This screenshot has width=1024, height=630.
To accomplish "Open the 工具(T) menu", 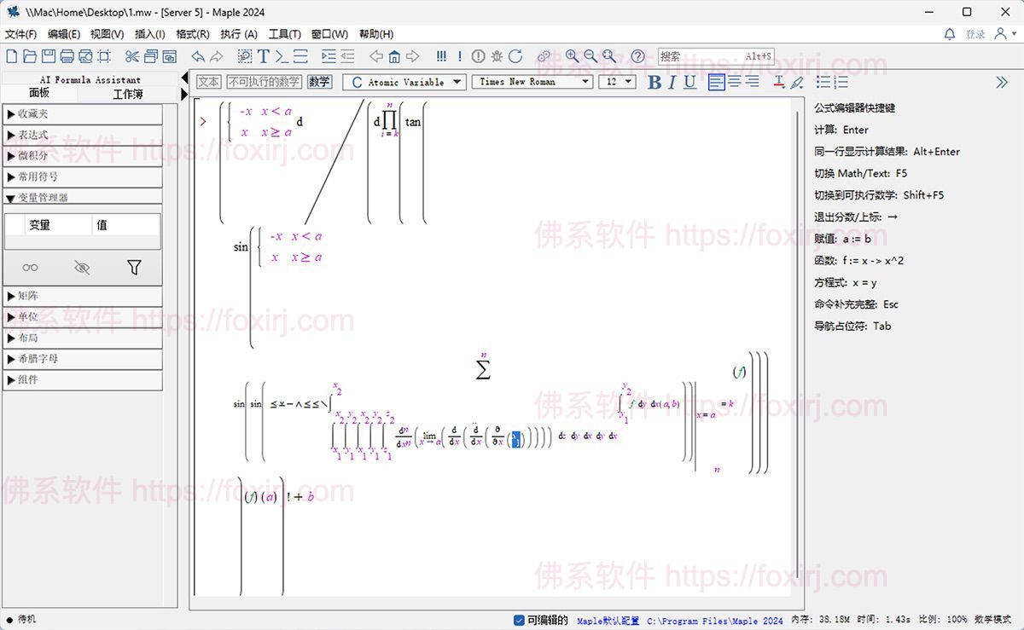I will [x=284, y=34].
